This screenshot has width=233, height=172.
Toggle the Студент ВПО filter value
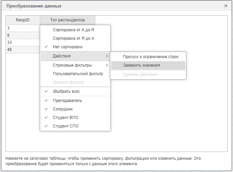(65, 118)
